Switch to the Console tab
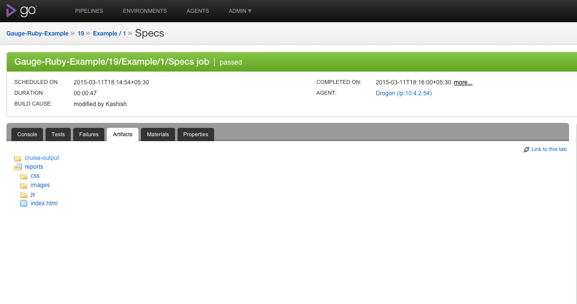This screenshot has height=304, width=577. pos(27,134)
